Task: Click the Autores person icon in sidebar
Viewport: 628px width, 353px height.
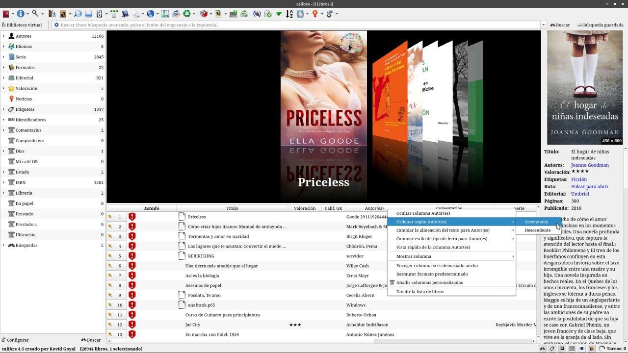Action: (x=11, y=36)
